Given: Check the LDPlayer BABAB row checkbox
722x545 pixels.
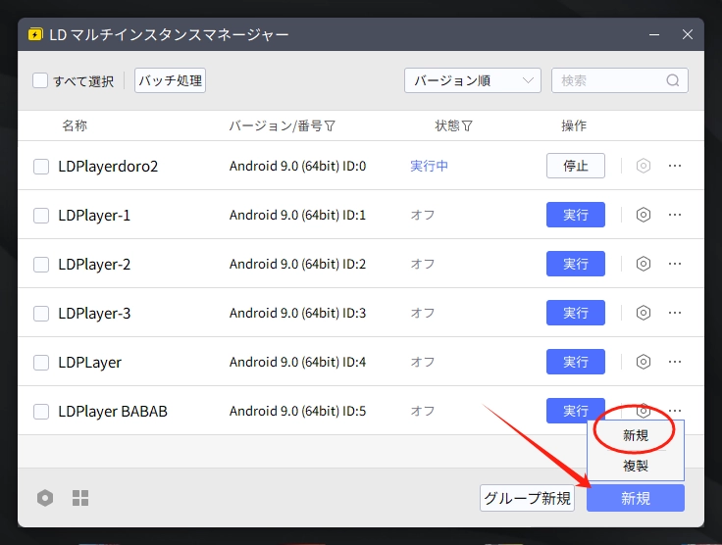Looking at the screenshot, I should (x=41, y=411).
